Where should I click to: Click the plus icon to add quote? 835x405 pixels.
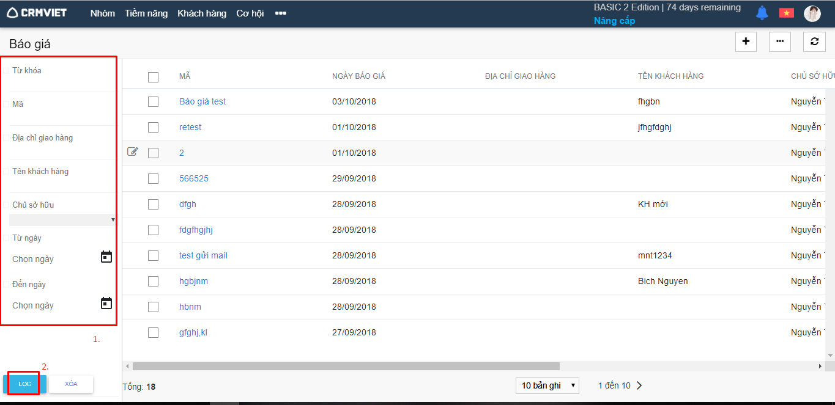pyautogui.click(x=746, y=42)
